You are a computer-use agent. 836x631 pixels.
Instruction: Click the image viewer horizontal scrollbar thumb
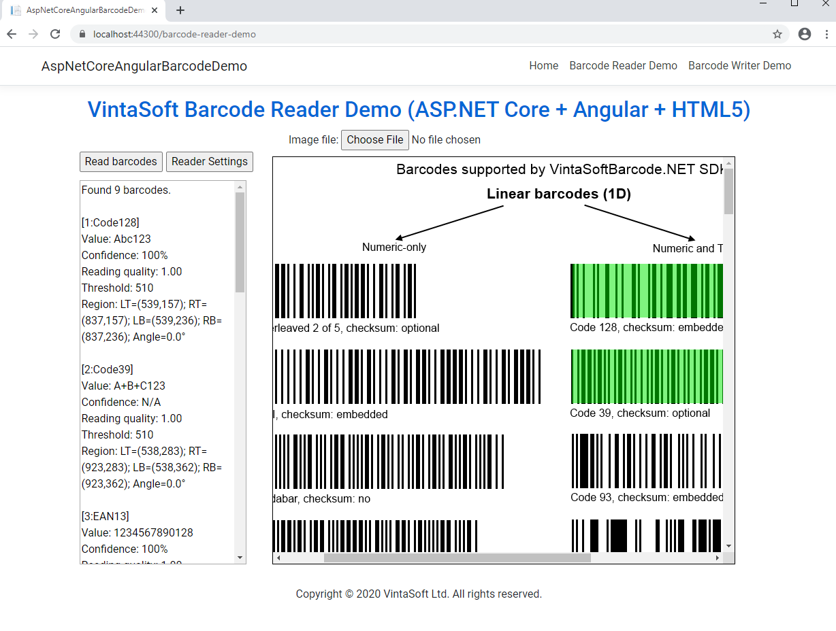(x=457, y=558)
